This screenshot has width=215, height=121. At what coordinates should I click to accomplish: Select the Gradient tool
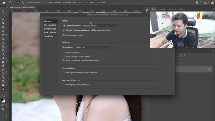pos(3,58)
